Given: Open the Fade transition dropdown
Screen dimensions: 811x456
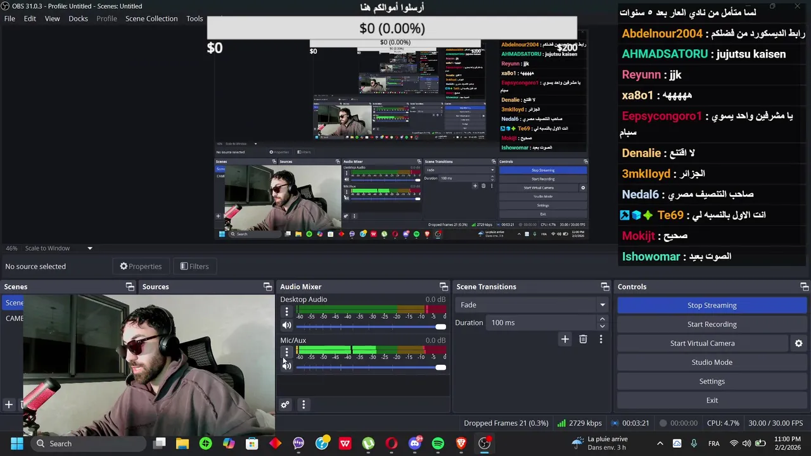Looking at the screenshot, I should (x=532, y=305).
